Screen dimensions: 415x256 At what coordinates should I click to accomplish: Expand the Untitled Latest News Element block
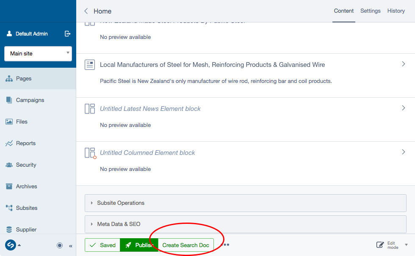(x=403, y=108)
